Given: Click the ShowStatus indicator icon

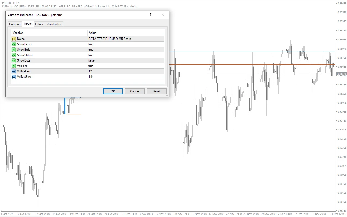Looking at the screenshot, I should pos(14,55).
